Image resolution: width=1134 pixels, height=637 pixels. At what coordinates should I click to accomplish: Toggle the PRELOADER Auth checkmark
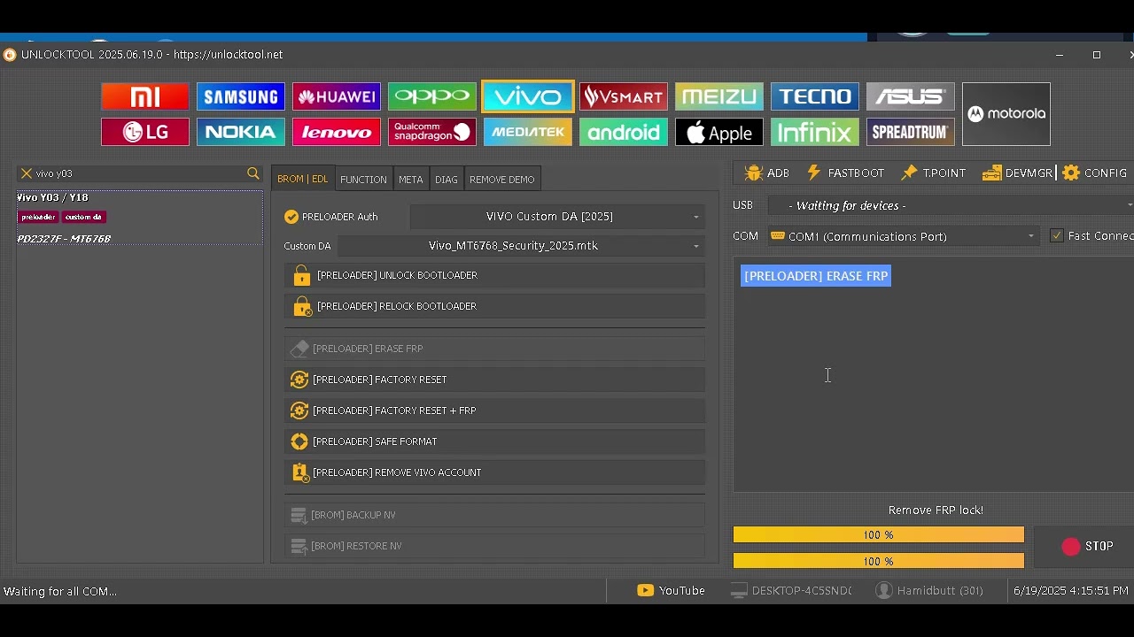[x=291, y=217]
